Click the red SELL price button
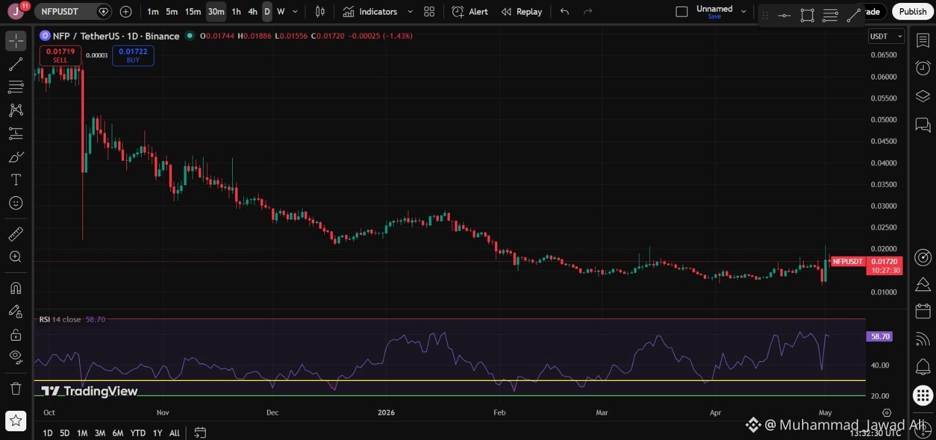The width and height of the screenshot is (936, 440). point(60,56)
